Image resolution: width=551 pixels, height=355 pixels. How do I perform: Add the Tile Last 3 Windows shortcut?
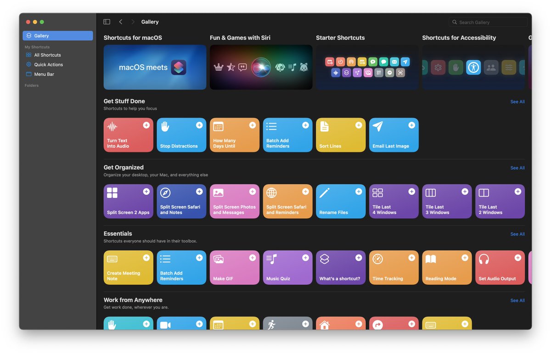click(465, 192)
